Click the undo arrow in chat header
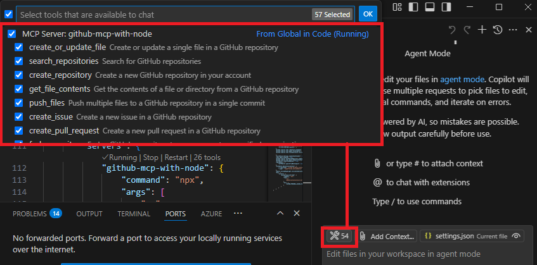The image size is (537, 265). point(452,30)
